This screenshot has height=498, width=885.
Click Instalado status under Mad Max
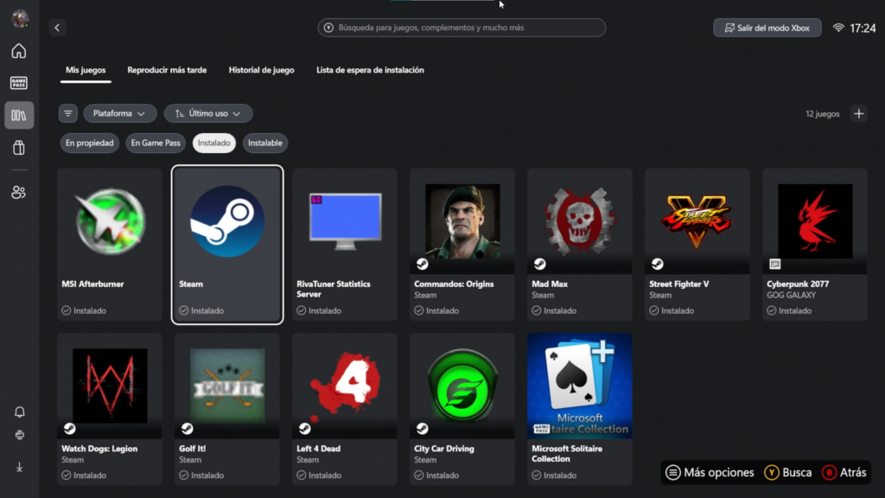pyautogui.click(x=554, y=310)
